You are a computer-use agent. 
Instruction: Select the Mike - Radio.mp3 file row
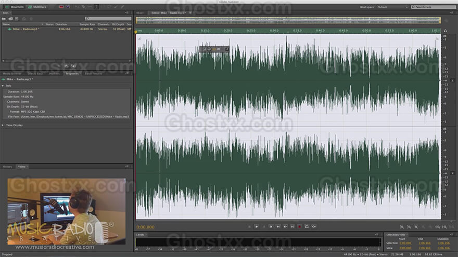tap(67, 29)
